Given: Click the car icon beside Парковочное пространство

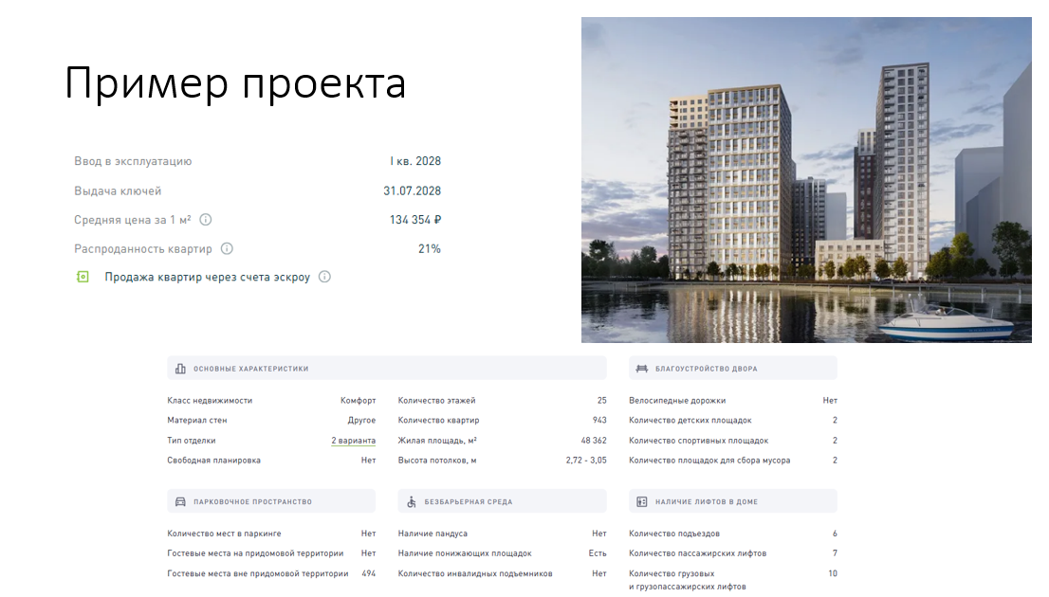Looking at the screenshot, I should pos(179,501).
